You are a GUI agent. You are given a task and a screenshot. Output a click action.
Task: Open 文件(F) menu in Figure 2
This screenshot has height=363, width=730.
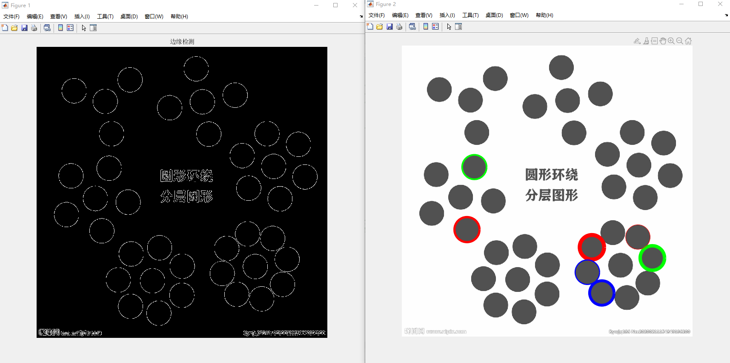(x=377, y=15)
